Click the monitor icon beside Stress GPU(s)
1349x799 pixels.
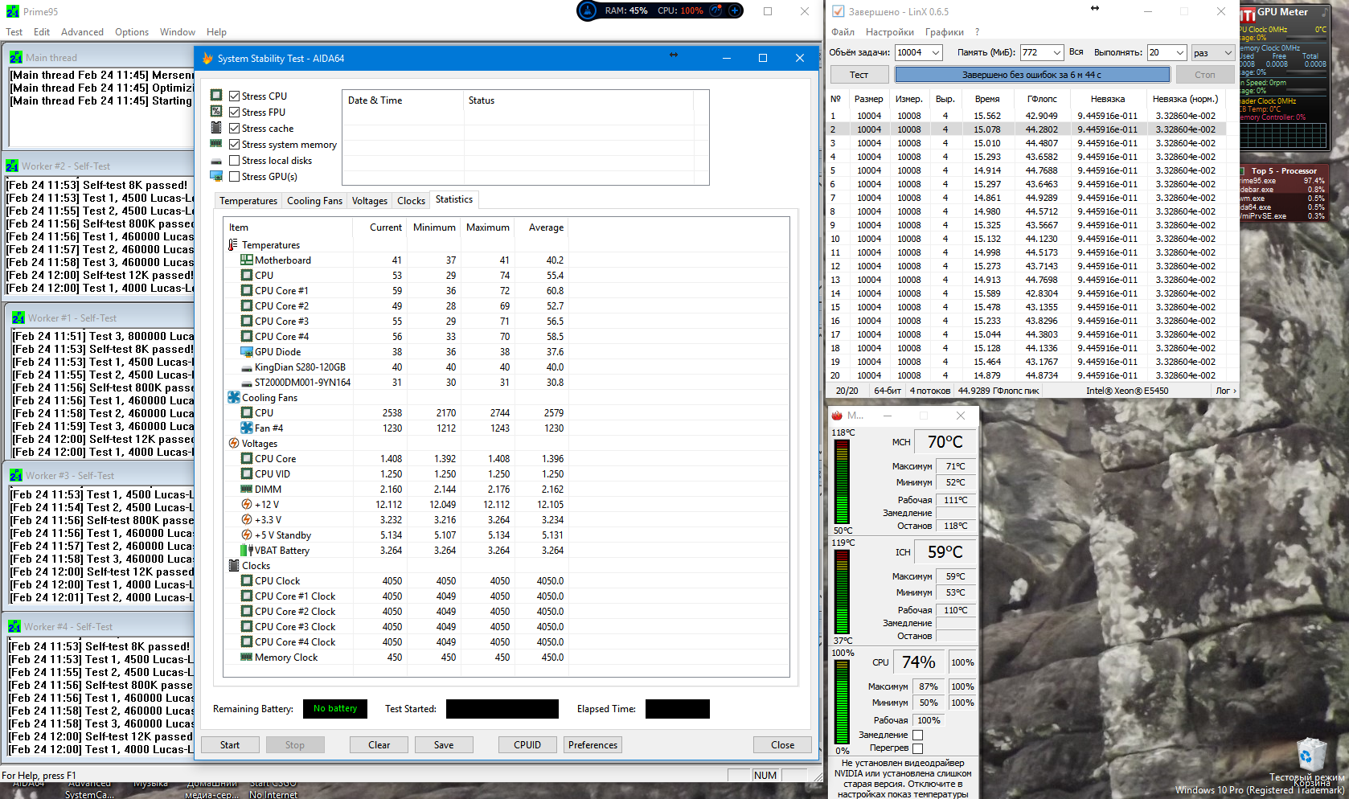(216, 176)
